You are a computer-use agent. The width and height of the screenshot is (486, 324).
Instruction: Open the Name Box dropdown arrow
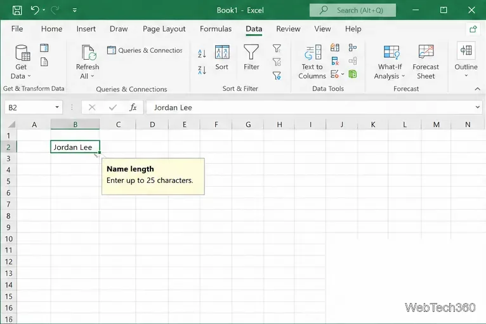pyautogui.click(x=57, y=107)
